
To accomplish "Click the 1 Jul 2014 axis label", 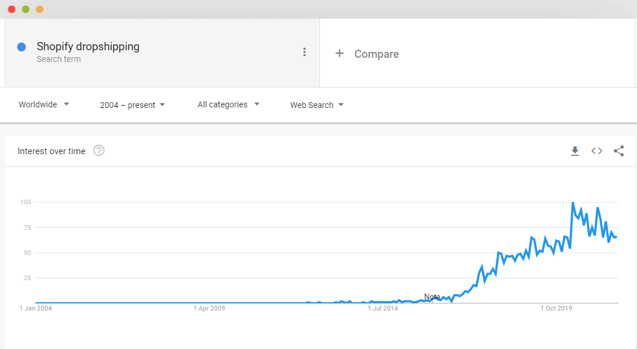I will point(382,308).
